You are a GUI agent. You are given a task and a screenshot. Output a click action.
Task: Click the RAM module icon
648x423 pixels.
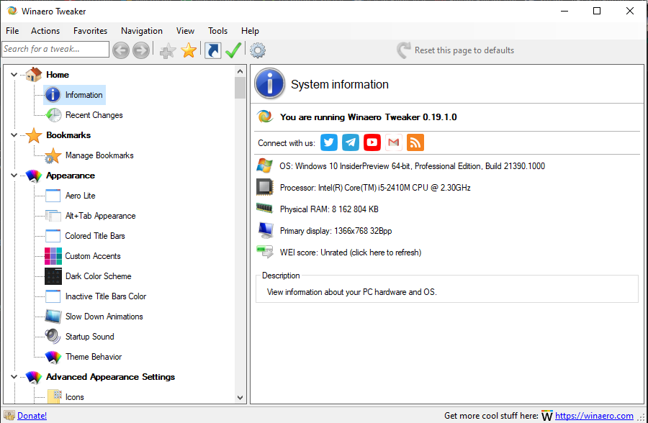264,208
